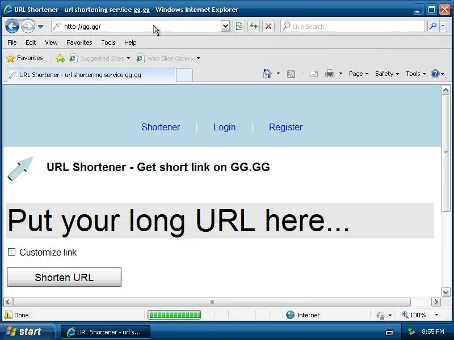Enable the Customize link checkbox
Image resolution: width=454 pixels, height=340 pixels.
(x=11, y=252)
